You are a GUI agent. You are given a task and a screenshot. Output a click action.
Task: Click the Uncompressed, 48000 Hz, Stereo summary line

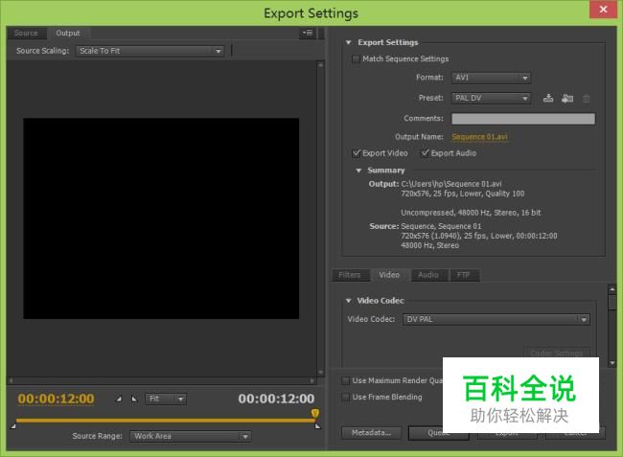[x=471, y=213]
